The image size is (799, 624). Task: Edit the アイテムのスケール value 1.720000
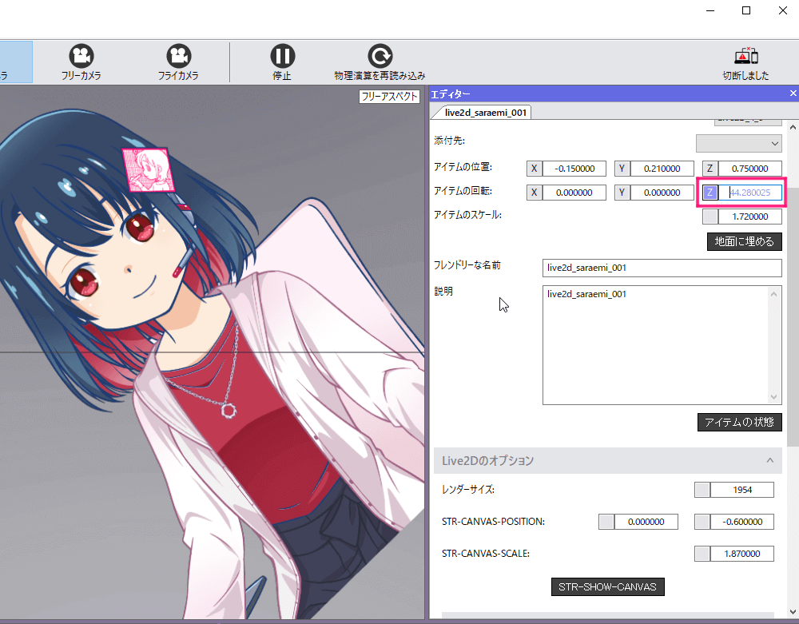750,217
